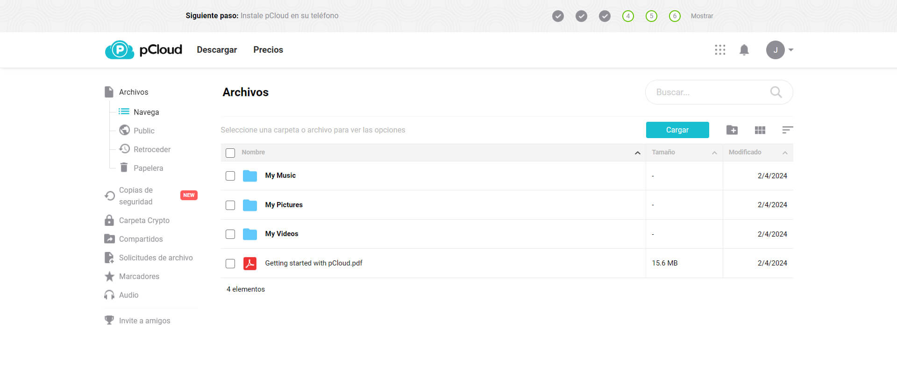
Task: Open Archivos in the sidebar
Action: pyautogui.click(x=134, y=92)
